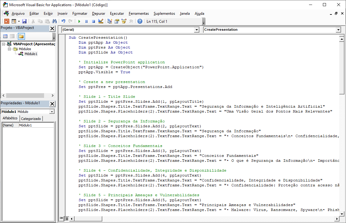The height and width of the screenshot is (223, 346).
Task: Open the Ajuda menu
Action: pyautogui.click(x=199, y=14)
